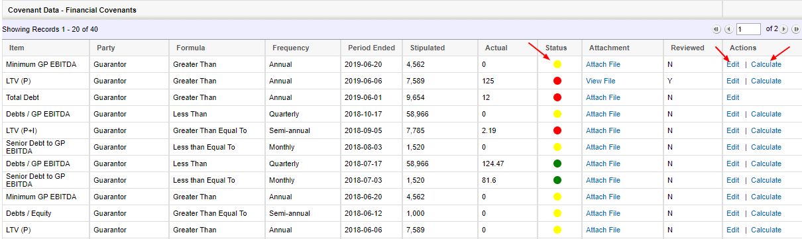This screenshot has width=802, height=239.
Task: Sort by the Frequency column header
Action: tap(290, 48)
